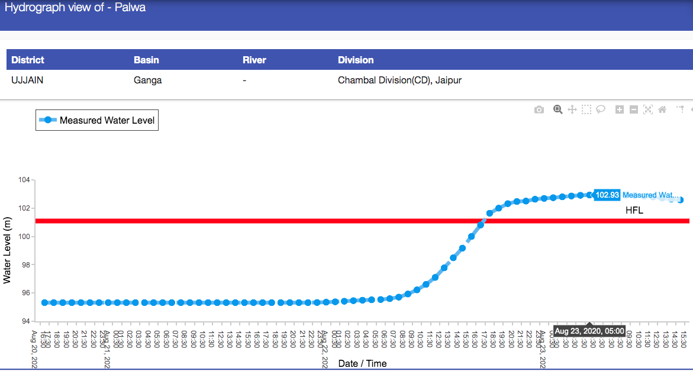Viewport: 693px width, 371px height.
Task: Click the last data point on curve
Action: [681, 200]
